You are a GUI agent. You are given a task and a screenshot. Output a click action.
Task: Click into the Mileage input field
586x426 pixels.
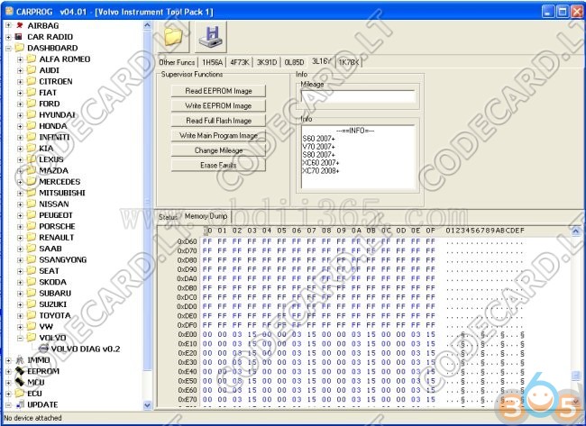point(358,96)
